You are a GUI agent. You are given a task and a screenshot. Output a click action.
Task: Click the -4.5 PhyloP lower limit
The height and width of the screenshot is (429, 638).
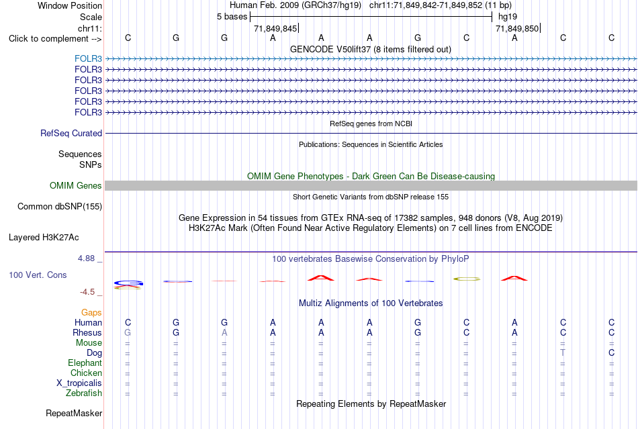pos(87,292)
